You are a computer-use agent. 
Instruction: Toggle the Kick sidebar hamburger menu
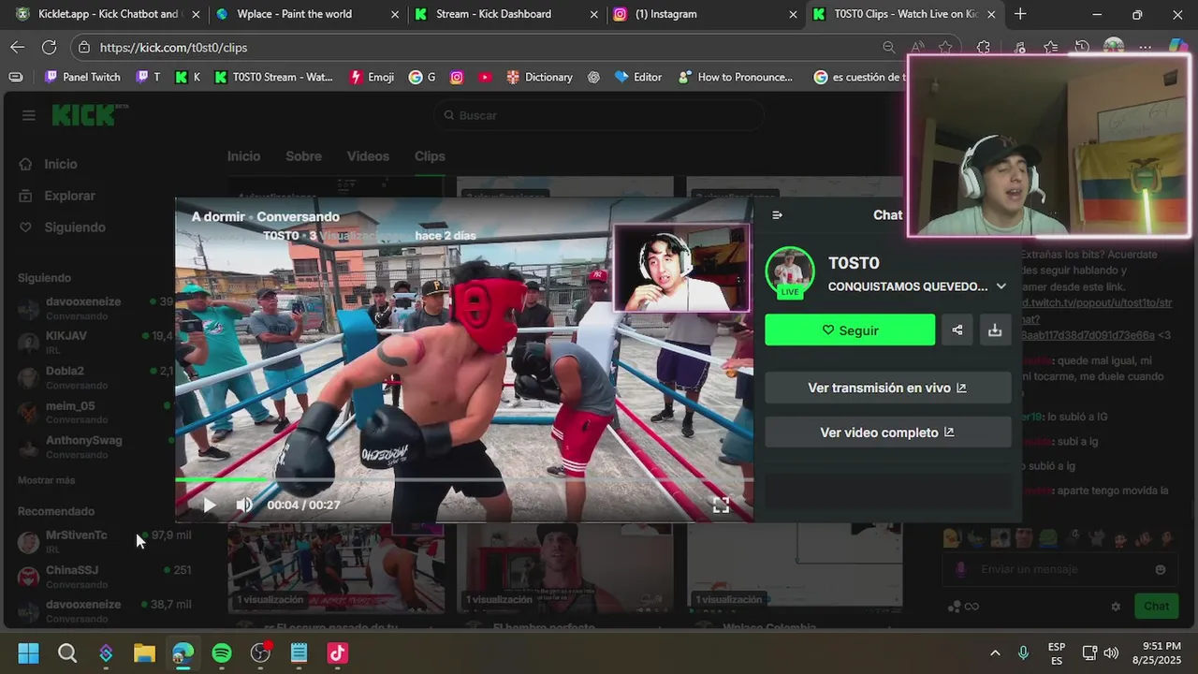point(28,115)
